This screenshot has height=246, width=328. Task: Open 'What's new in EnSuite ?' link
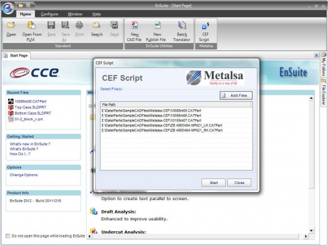tap(30, 144)
